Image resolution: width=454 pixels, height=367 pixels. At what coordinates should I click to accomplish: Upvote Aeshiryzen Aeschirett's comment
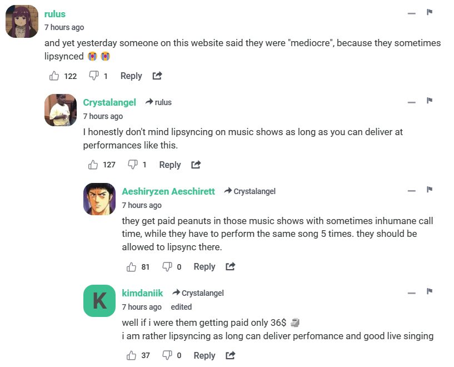pyautogui.click(x=132, y=267)
